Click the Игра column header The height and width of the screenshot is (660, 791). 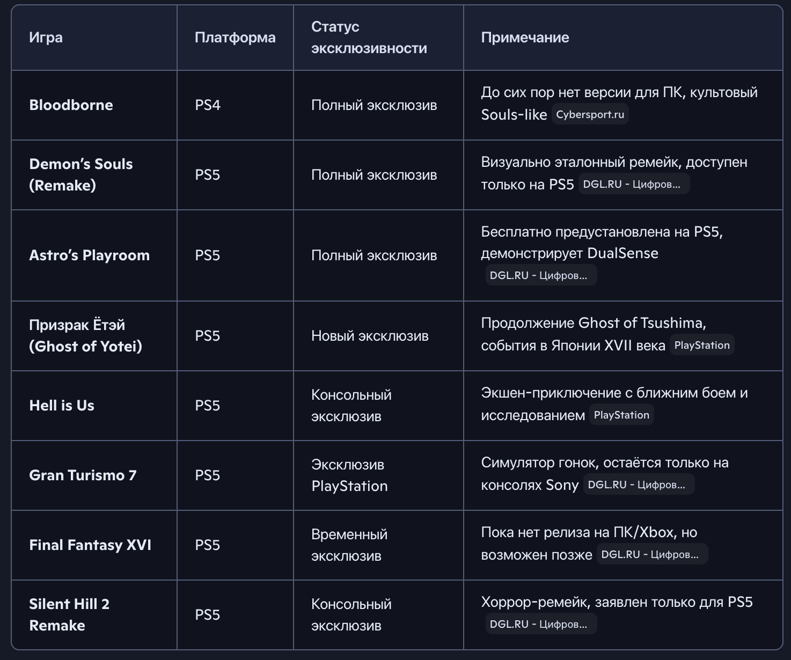pos(46,38)
